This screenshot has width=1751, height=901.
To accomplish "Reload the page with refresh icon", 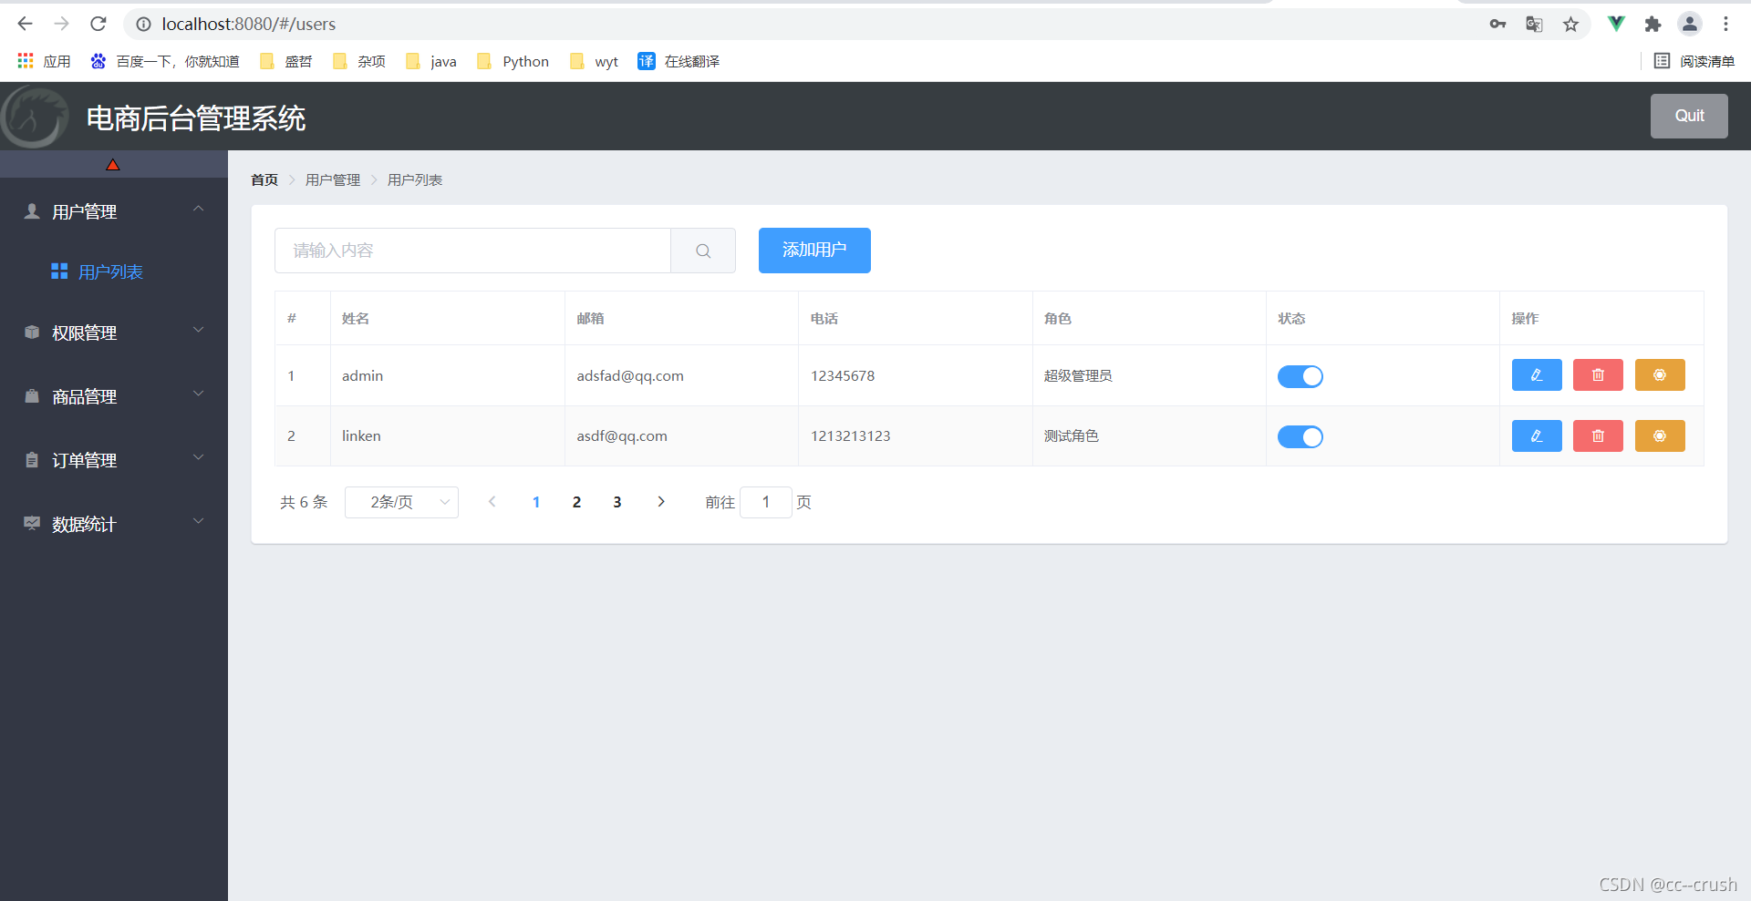I will 98,24.
